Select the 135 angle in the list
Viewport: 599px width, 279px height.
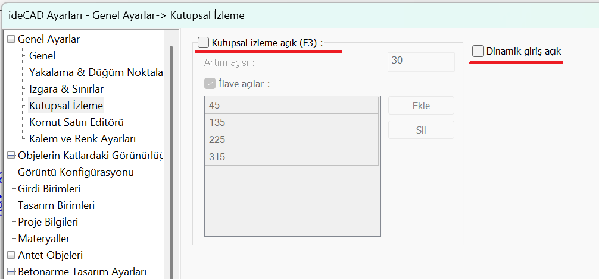(292, 122)
